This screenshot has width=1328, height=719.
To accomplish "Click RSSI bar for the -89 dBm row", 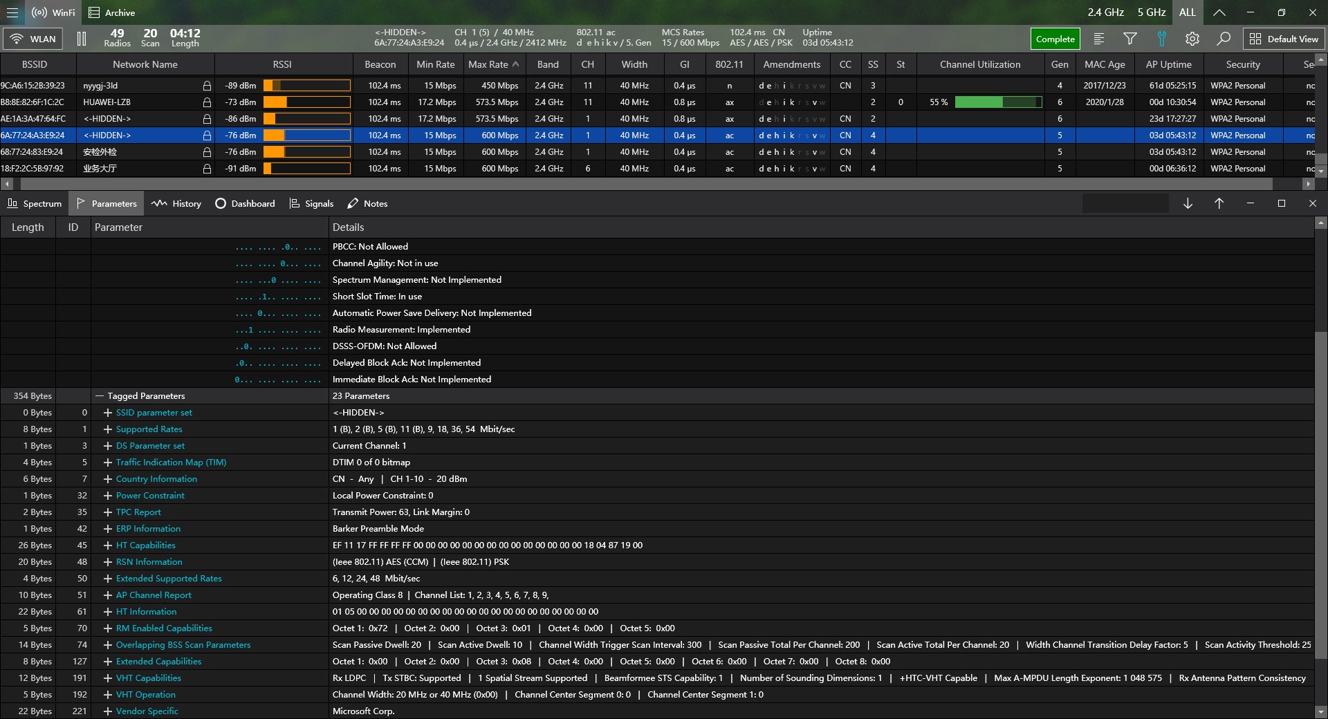I will [307, 86].
